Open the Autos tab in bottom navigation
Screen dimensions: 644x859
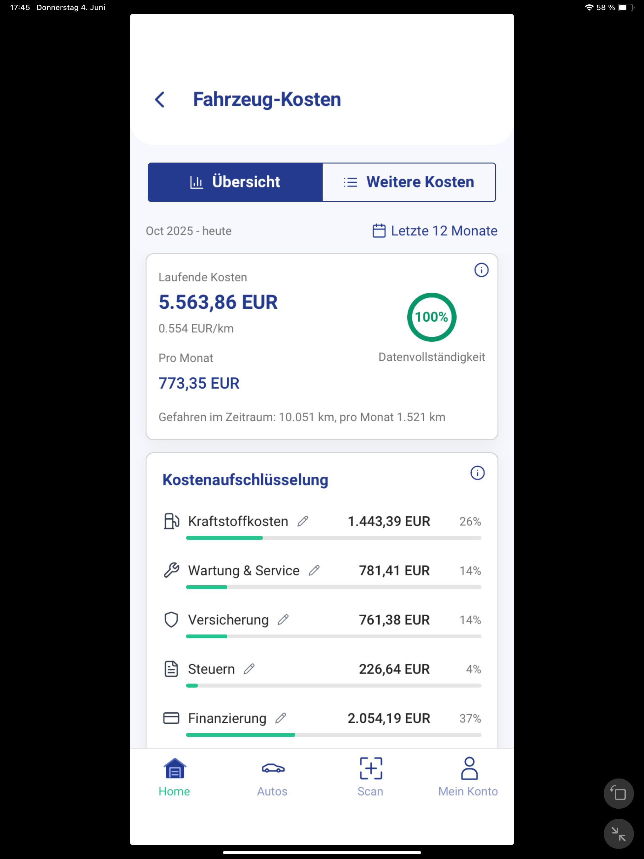click(x=272, y=778)
